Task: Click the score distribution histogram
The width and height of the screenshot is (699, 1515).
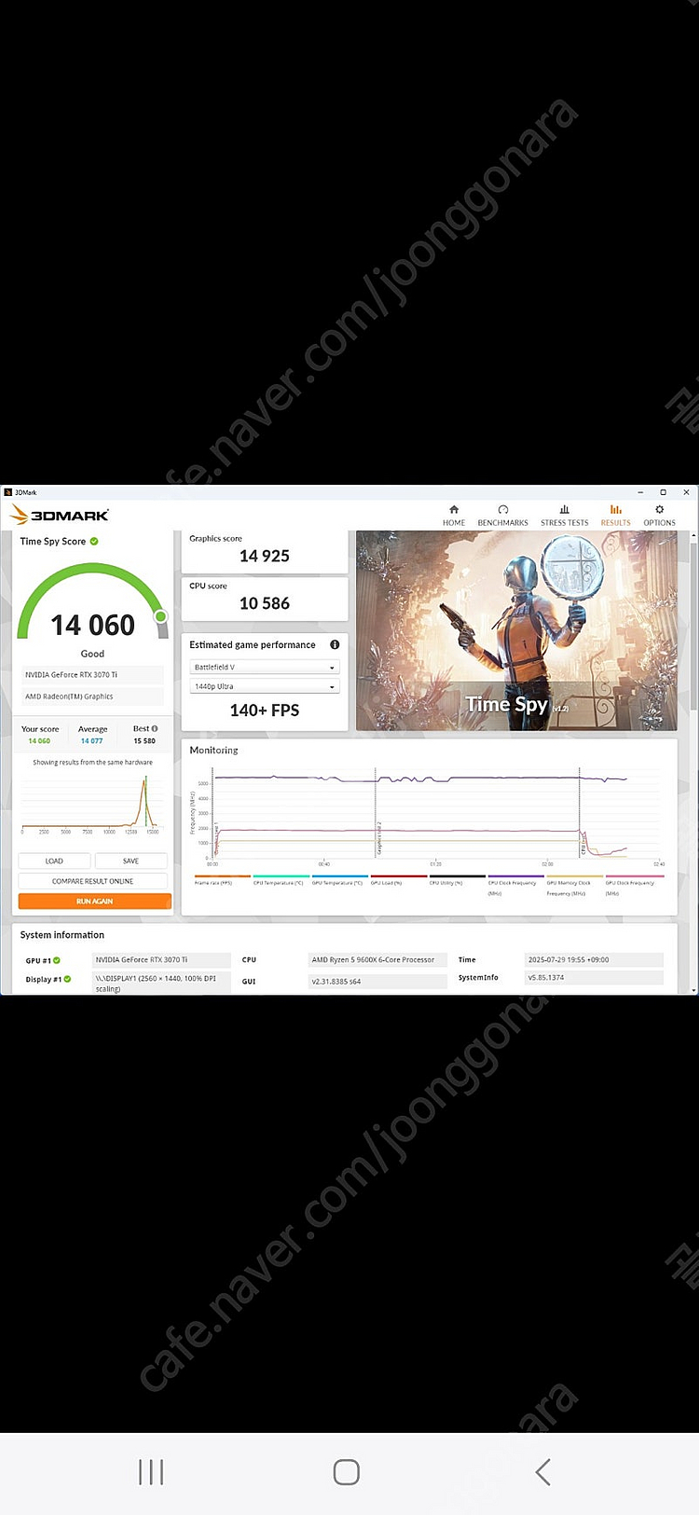Action: tap(91, 804)
